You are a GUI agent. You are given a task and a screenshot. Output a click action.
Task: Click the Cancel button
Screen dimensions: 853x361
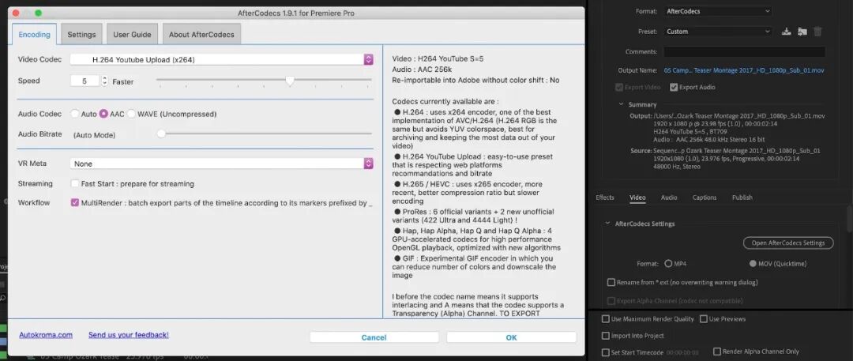[374, 337]
